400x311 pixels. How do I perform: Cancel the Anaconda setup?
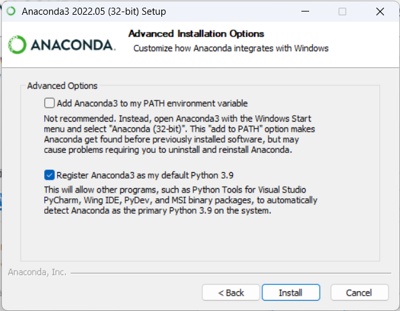(360, 292)
